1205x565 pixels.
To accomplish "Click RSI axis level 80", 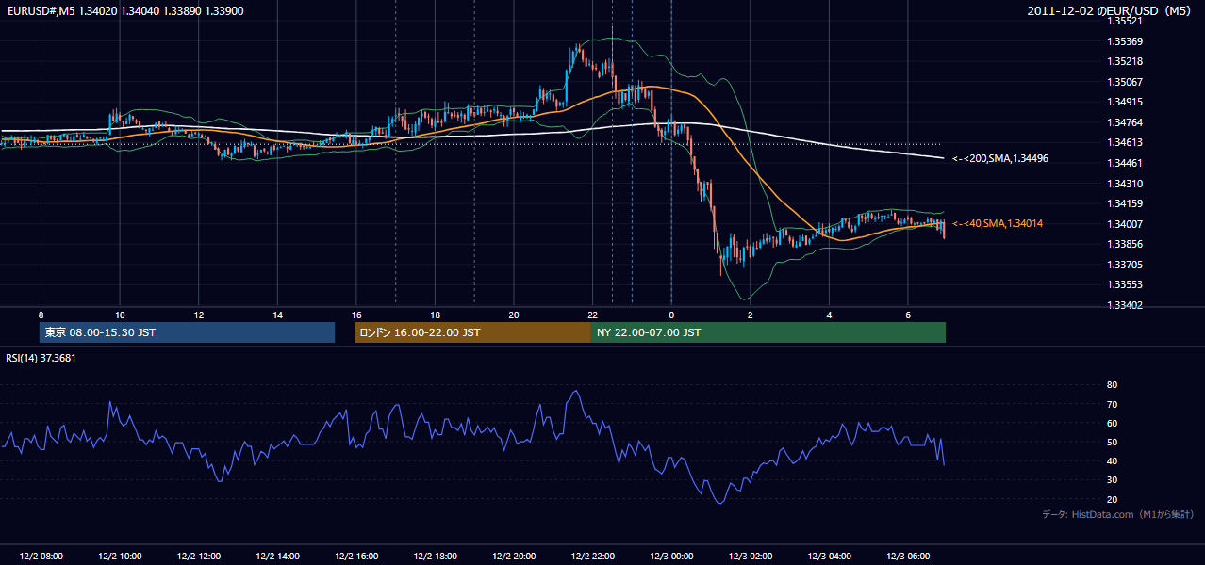I will 1112,385.
